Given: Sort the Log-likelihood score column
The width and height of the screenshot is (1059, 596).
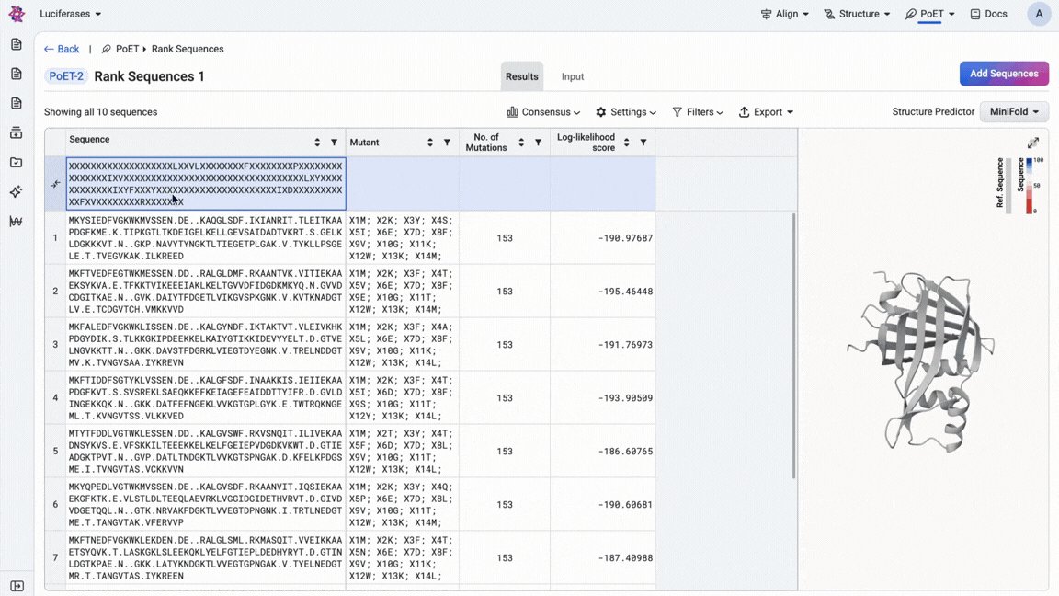Looking at the screenshot, I should 626,143.
